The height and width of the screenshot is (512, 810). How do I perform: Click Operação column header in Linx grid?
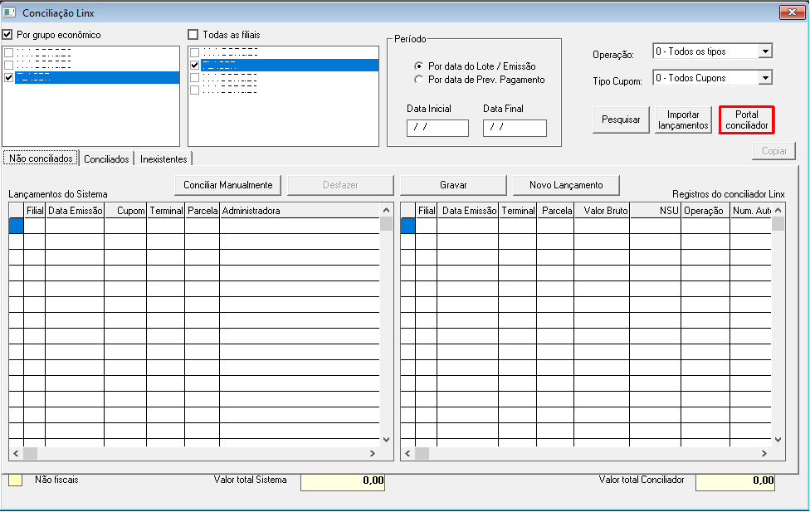(x=705, y=210)
